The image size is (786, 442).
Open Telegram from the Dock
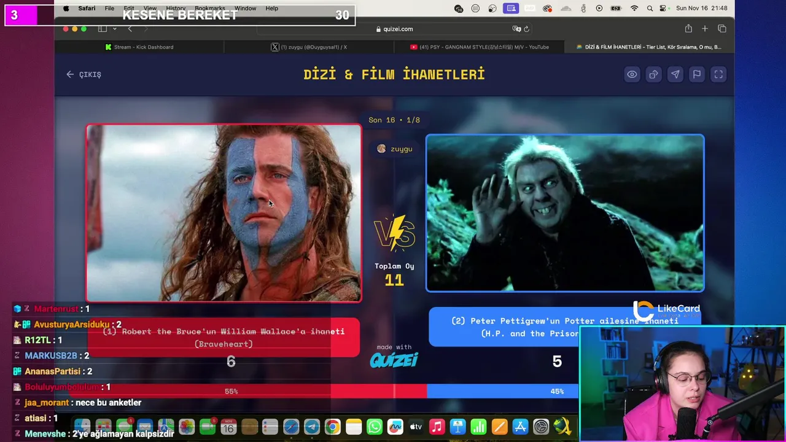tap(312, 426)
